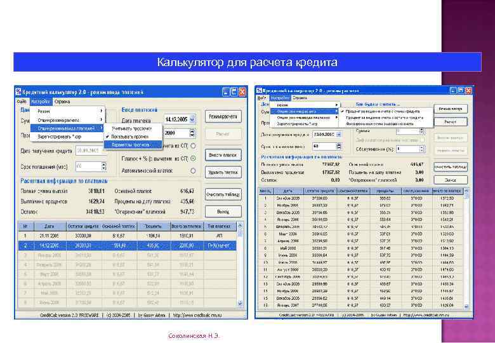
Task: Click Внести платеж in the payment-entry window
Action: [x=223, y=155]
